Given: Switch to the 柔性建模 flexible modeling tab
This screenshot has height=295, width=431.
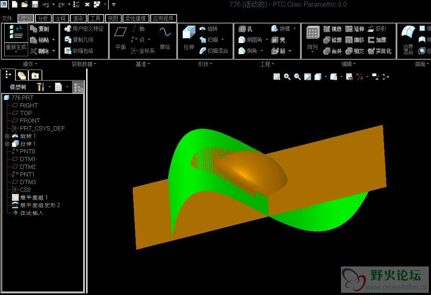Looking at the screenshot, I should pos(136,18).
